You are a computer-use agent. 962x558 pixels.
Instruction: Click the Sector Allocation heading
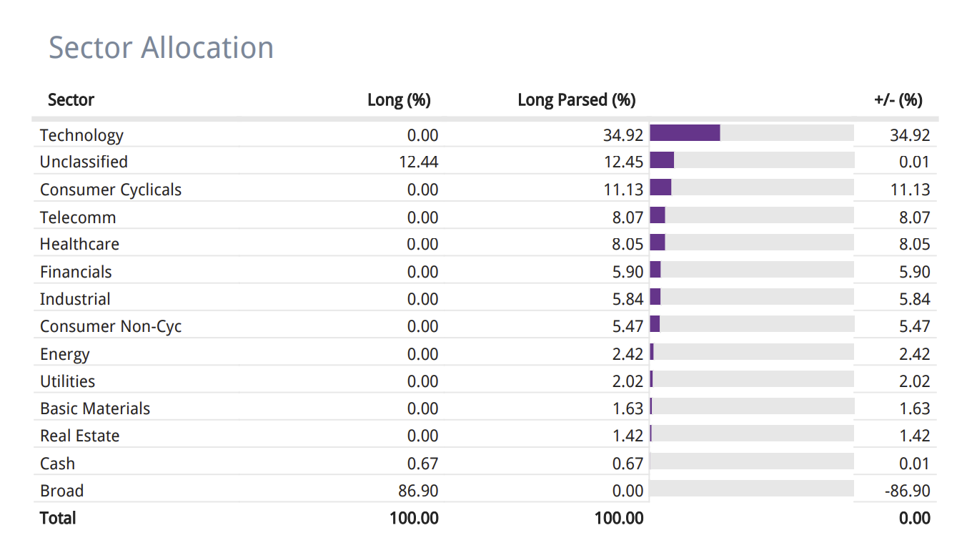click(x=161, y=48)
